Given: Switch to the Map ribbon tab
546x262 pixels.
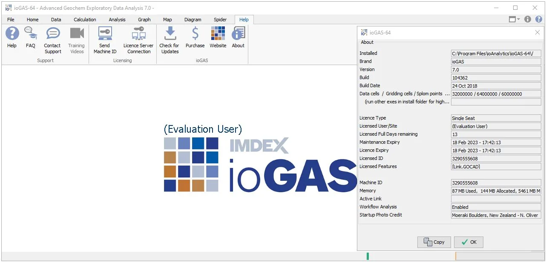Looking at the screenshot, I should (x=167, y=20).
